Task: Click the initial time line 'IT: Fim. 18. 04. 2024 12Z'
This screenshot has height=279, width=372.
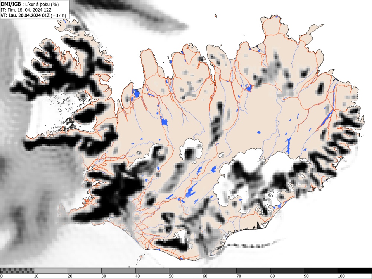Action: pos(26,10)
